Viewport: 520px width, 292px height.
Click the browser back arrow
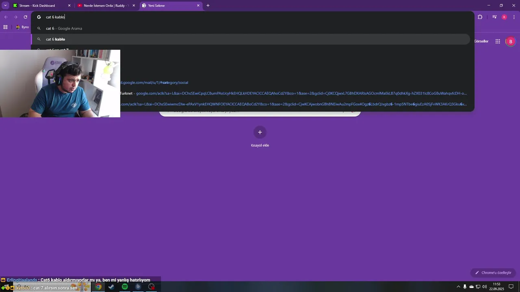click(6, 17)
